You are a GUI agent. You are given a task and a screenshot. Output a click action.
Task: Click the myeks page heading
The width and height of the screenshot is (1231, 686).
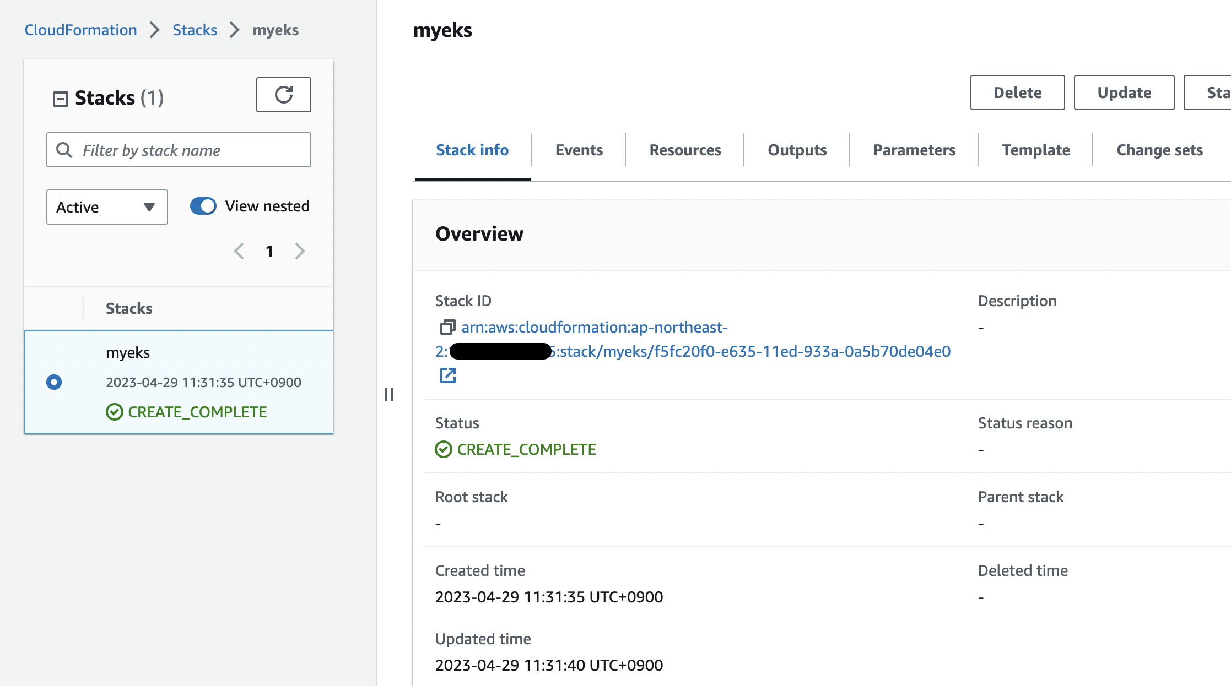point(442,30)
